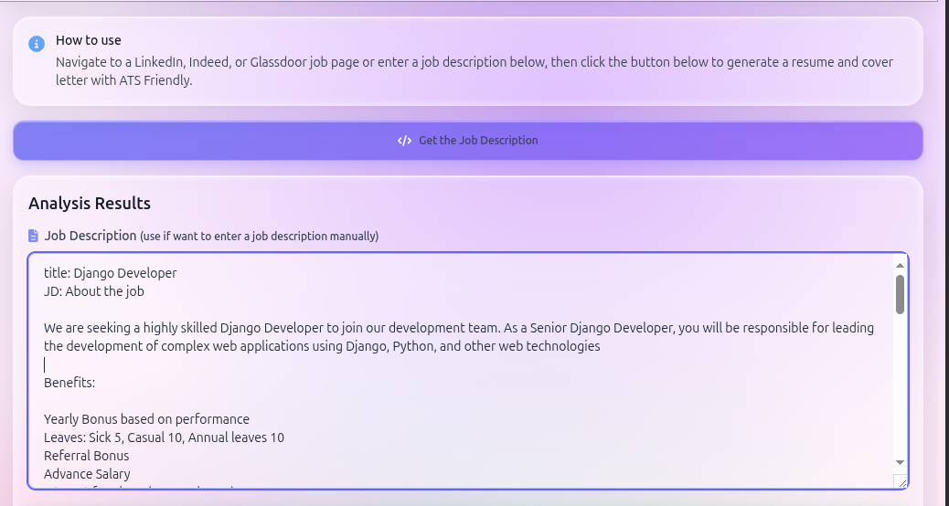Click the Benefits: line in the textarea
The image size is (949, 506).
pyautogui.click(x=69, y=383)
